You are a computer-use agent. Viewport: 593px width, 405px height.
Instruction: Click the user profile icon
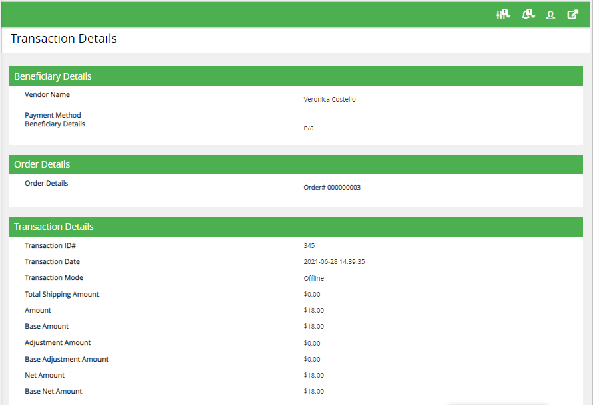(550, 15)
